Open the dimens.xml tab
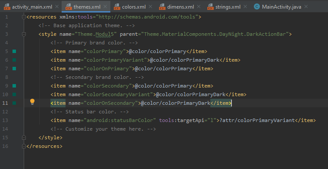Viewport: 328px width, 169px height. (181, 7)
